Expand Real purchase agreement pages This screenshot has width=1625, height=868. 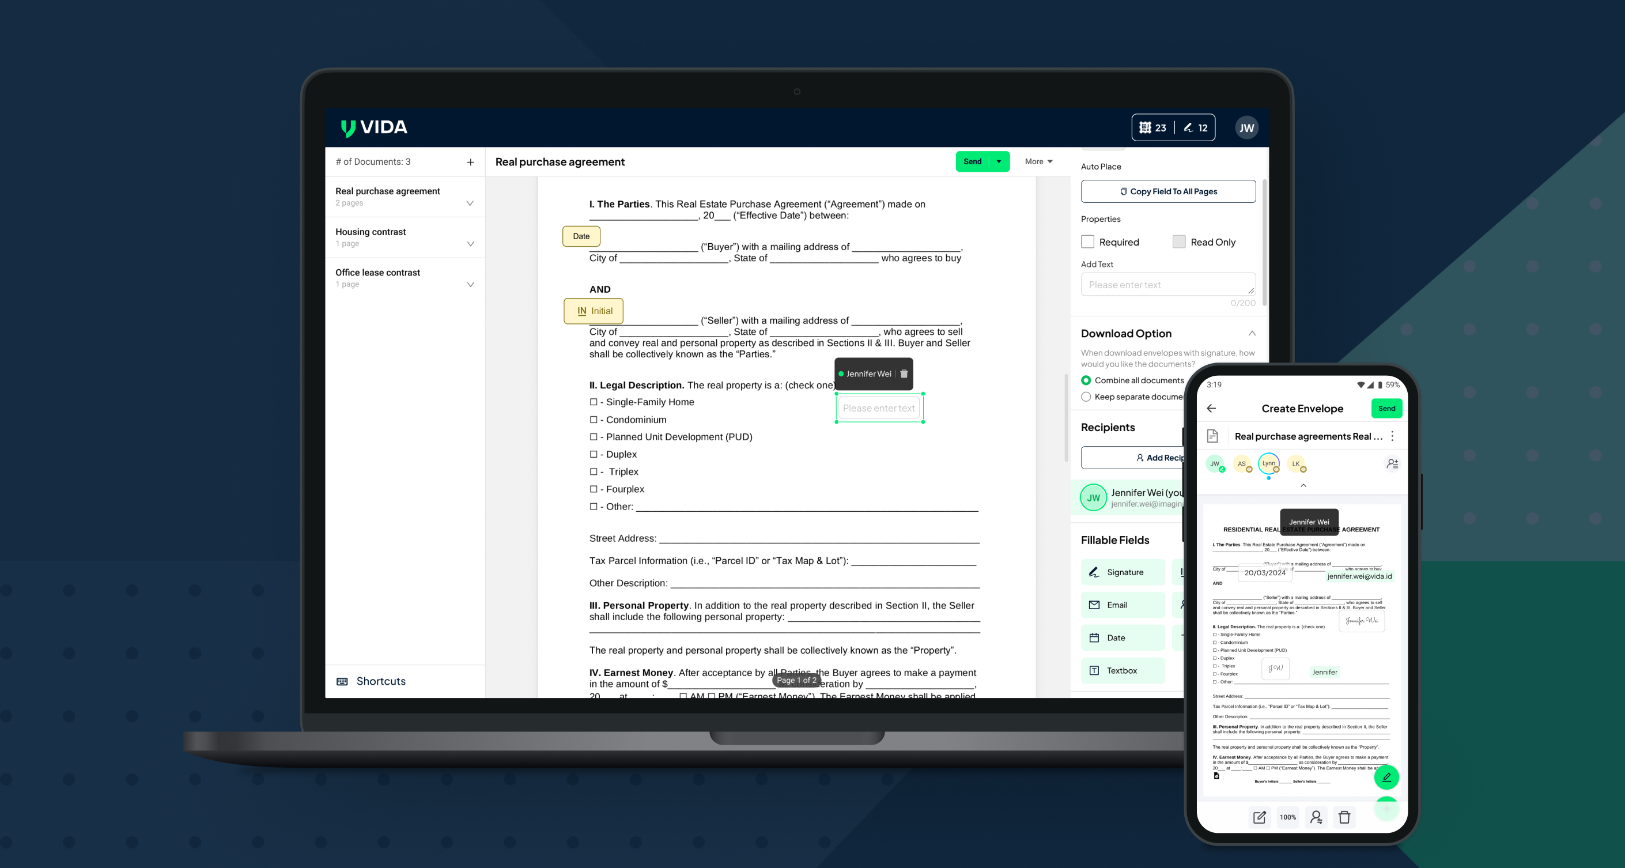[470, 203]
